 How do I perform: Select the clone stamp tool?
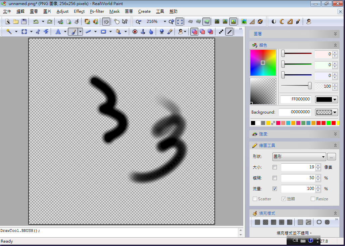click(x=143, y=32)
